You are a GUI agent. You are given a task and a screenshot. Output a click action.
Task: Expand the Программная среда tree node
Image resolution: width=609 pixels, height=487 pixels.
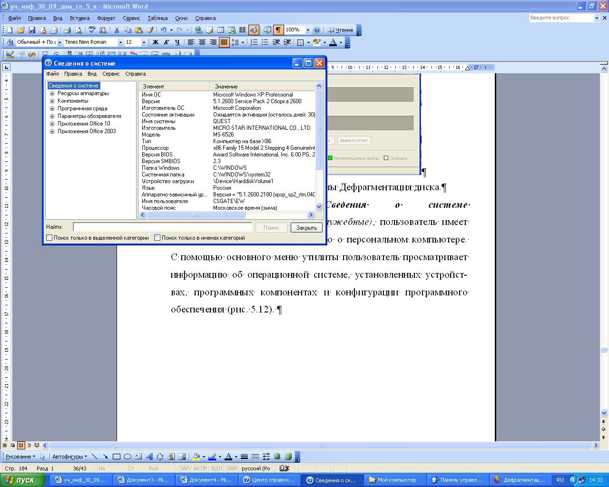point(52,108)
